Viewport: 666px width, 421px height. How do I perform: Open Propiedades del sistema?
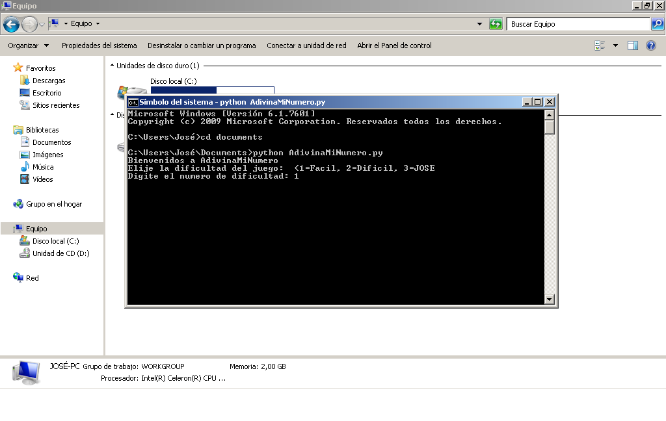[x=99, y=45]
